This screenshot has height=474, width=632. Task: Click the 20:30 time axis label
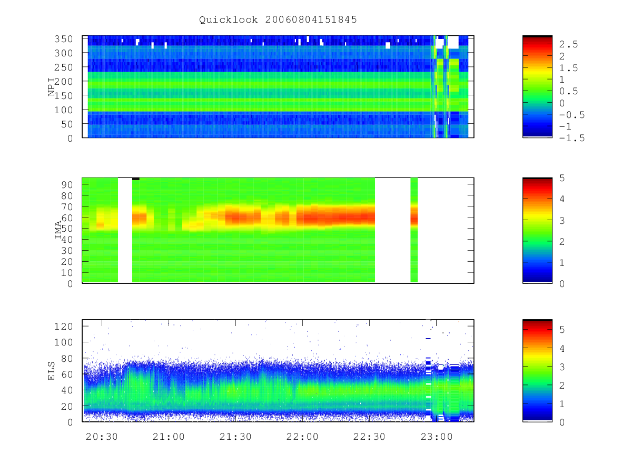[102, 436]
